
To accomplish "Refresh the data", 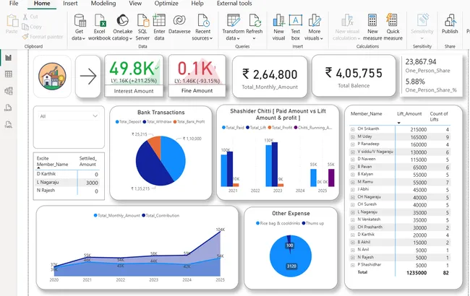I will [x=255, y=27].
